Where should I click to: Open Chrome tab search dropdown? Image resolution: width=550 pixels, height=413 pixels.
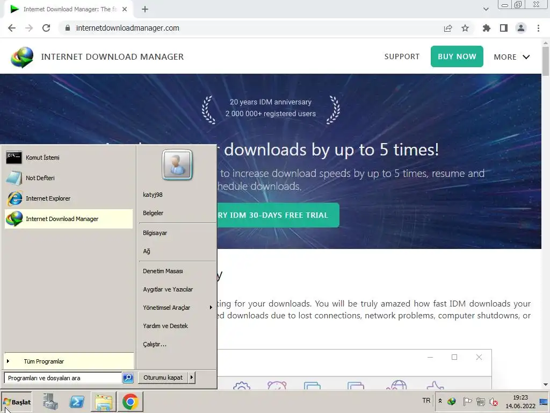tap(486, 9)
